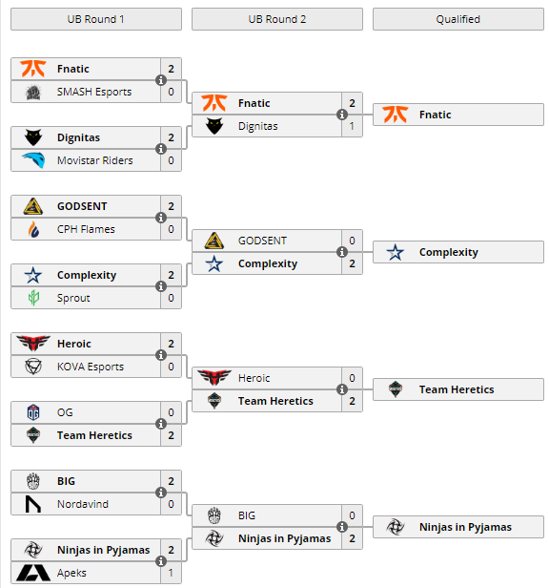View info for BIG vs Ninjas in Pyjamas Round 2
This screenshot has width=549, height=588.
(x=342, y=527)
